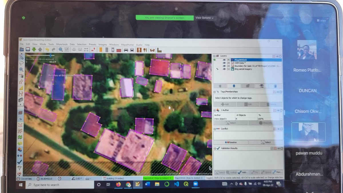Click Windows taskbar search box
Viewport: 343px width, 193px height.
(x=59, y=185)
